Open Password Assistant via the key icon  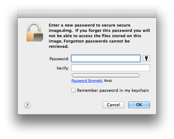[x=146, y=58]
